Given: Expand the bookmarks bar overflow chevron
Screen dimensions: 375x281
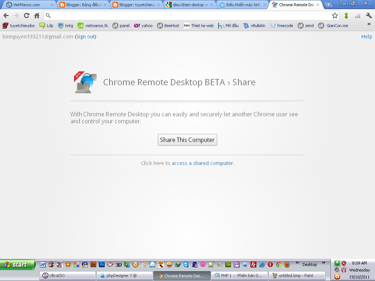Looking at the screenshot, I should (x=369, y=24).
